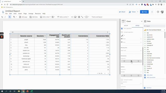This screenshot has height=93, width=166.
Task: Insert an image from the toolbar
Action: click(x=75, y=17)
